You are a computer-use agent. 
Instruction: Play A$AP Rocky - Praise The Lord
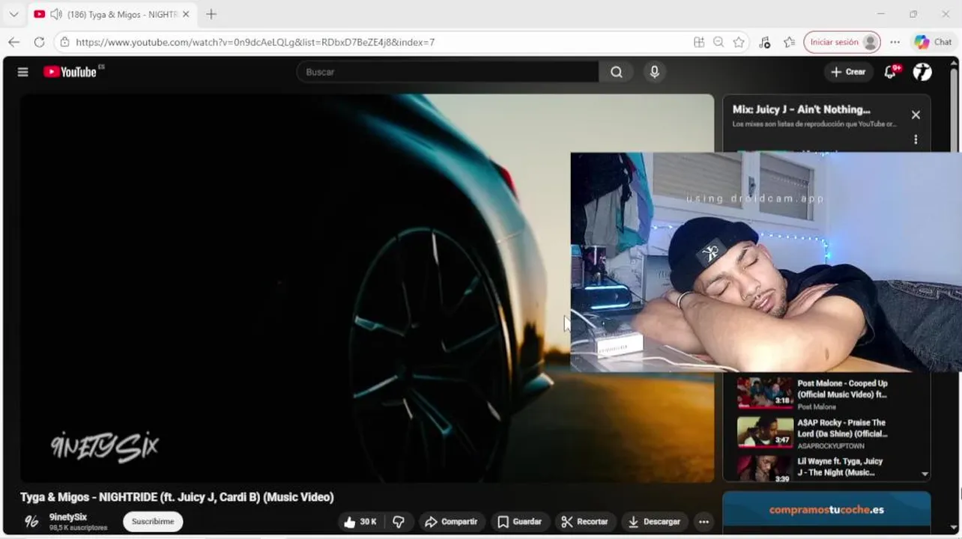click(x=826, y=433)
